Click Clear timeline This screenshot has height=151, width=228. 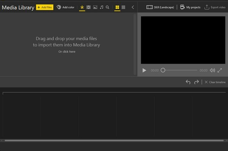click(x=215, y=82)
